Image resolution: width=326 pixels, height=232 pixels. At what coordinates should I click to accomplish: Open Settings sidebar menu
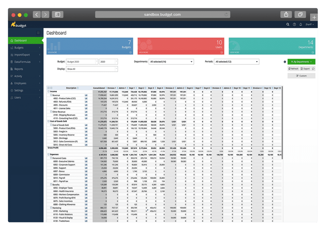tap(26, 90)
